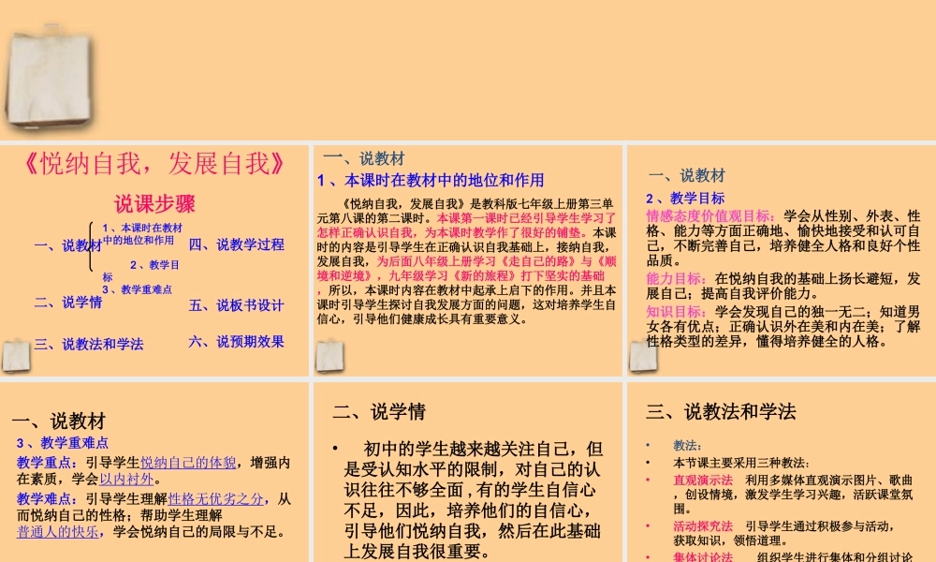Open the 悦纳自己的体貌 hyperlink
936x562 pixels.
tap(188, 463)
